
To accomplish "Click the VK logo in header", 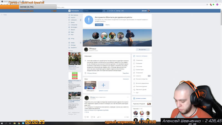I will [70, 11].
